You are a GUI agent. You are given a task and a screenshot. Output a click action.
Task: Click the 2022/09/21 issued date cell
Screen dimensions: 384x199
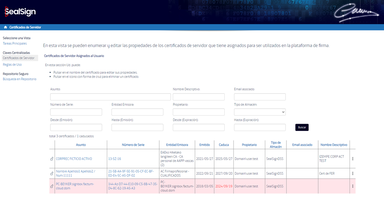point(204,173)
